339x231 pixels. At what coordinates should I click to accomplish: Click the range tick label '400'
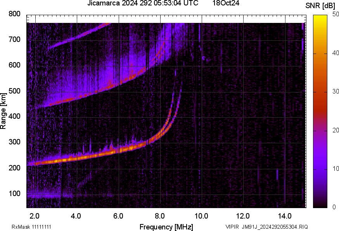[x=14, y=116]
